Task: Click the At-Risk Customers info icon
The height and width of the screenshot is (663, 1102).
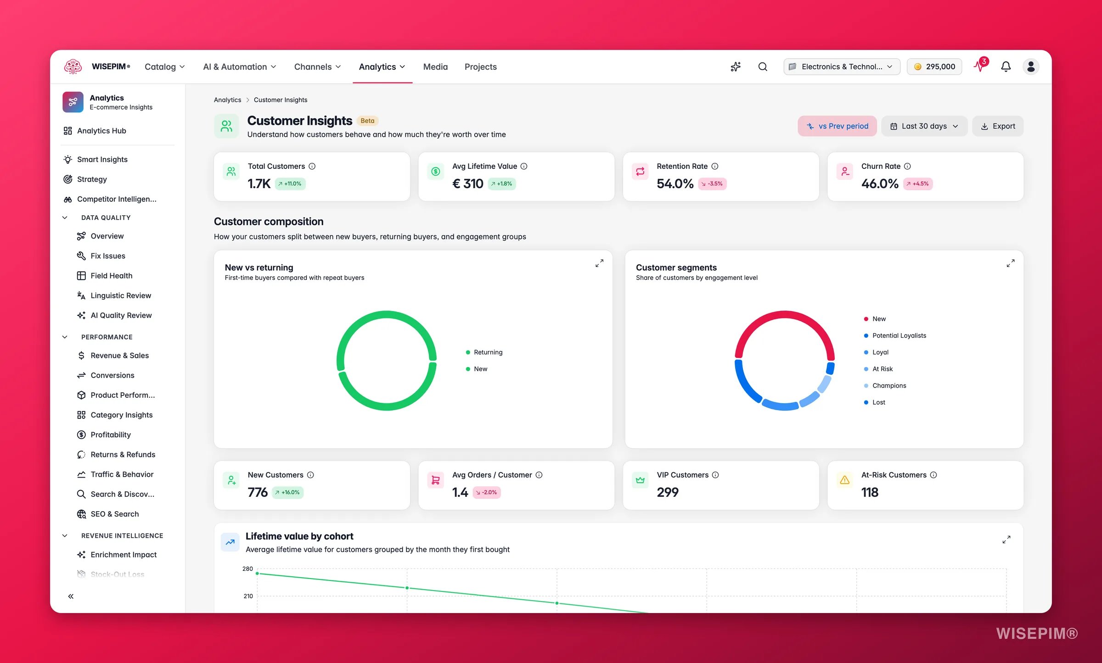Action: pos(933,475)
